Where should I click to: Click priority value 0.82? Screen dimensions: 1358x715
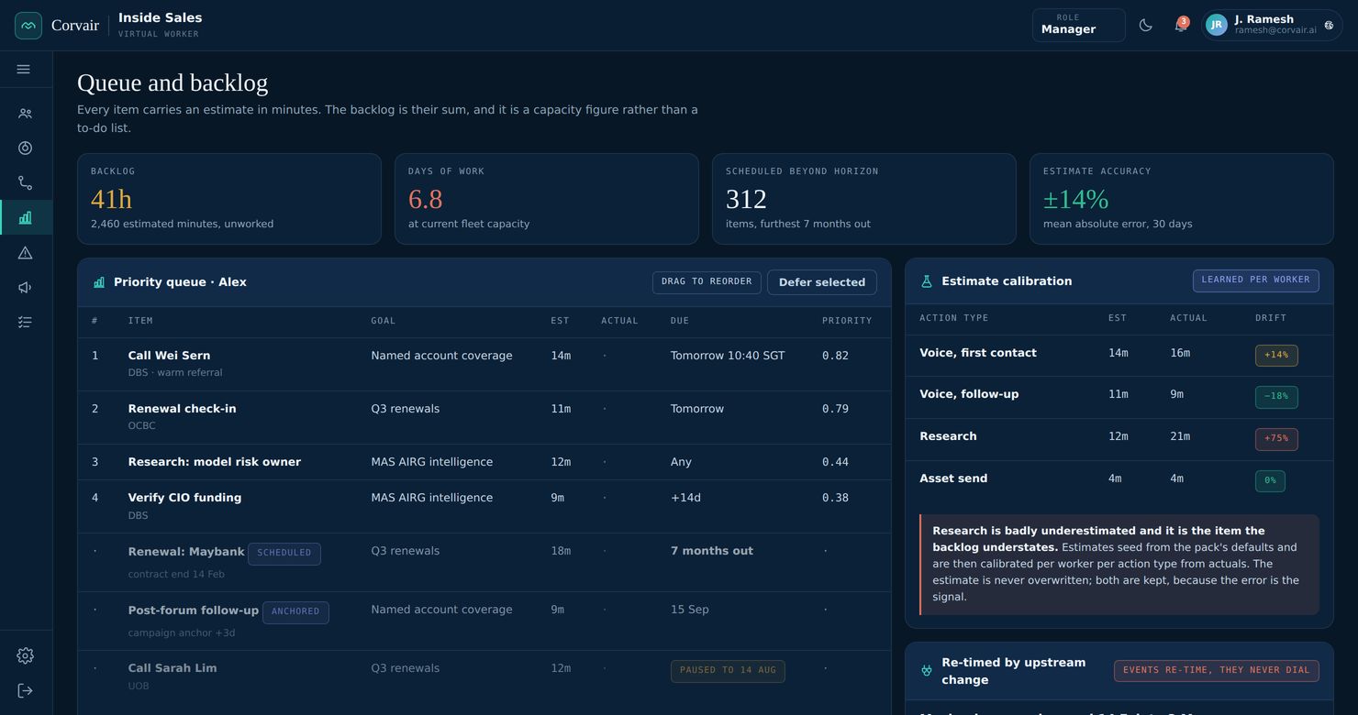click(x=835, y=356)
